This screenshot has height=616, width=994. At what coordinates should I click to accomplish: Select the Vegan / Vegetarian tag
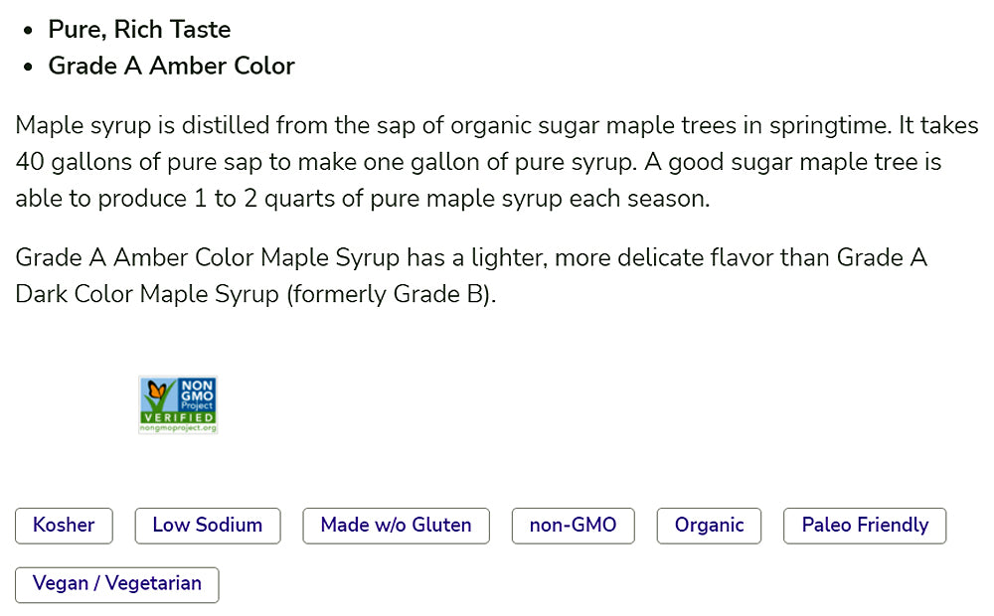pyautogui.click(x=116, y=584)
